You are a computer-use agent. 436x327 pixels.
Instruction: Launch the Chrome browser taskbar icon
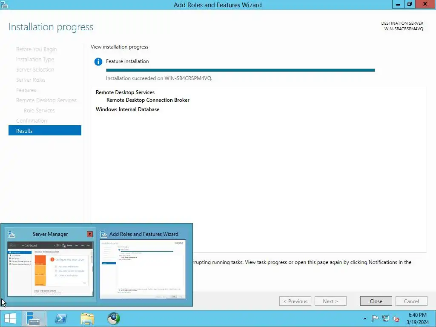[x=114, y=318]
